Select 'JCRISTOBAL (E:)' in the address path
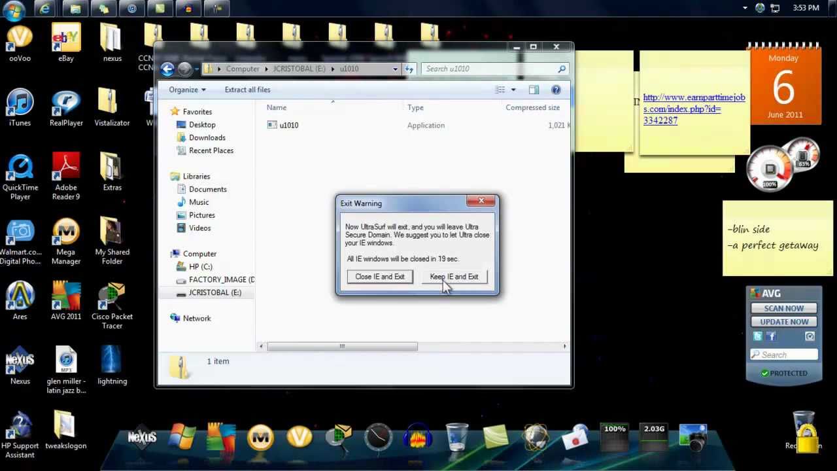 [x=299, y=69]
